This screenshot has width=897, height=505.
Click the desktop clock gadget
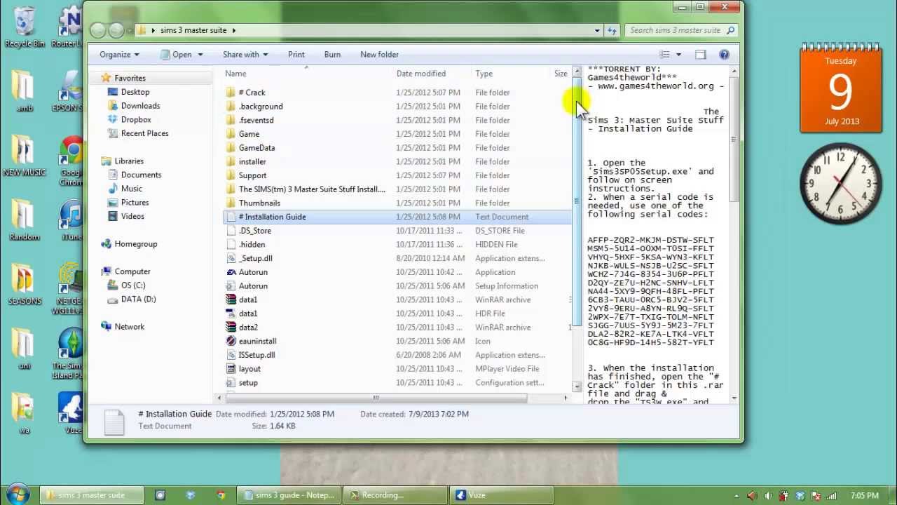point(841,184)
